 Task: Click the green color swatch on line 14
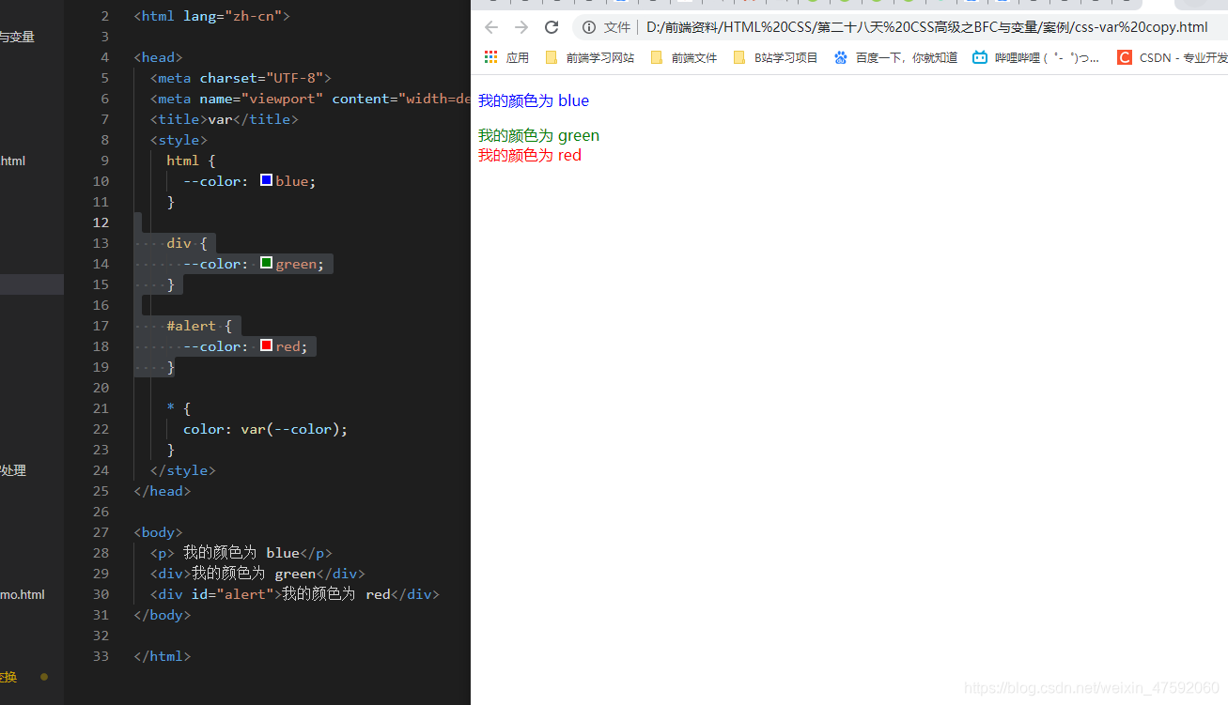coord(266,263)
